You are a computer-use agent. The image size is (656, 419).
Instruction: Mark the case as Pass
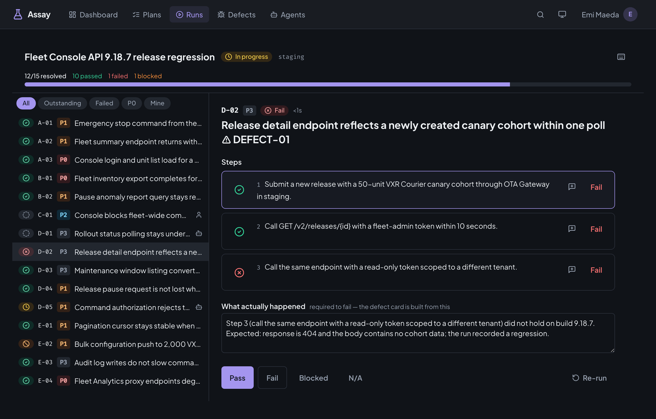(237, 378)
